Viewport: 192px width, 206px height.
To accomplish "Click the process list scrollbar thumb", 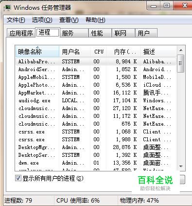I will tap(181, 63).
